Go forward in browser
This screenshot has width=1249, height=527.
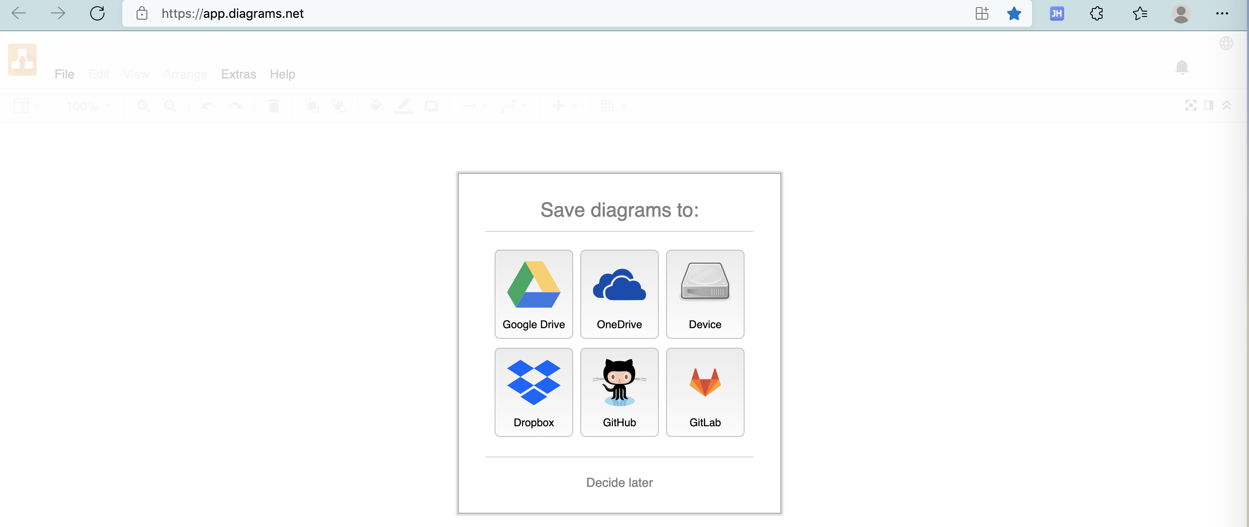click(x=58, y=13)
